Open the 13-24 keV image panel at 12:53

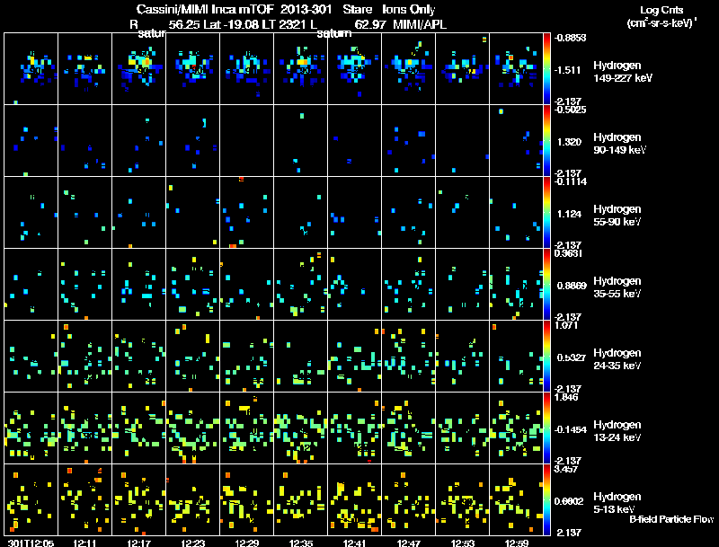tap(462, 428)
